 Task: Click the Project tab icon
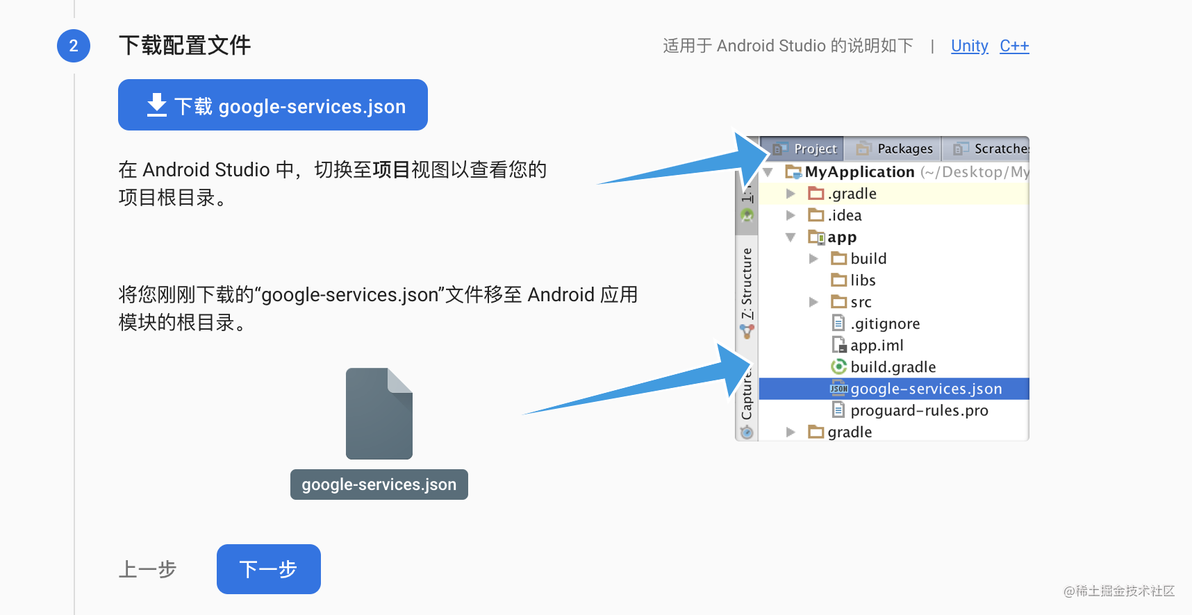click(780, 149)
